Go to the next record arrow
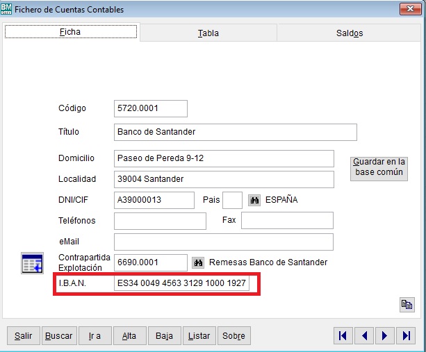 point(384,336)
